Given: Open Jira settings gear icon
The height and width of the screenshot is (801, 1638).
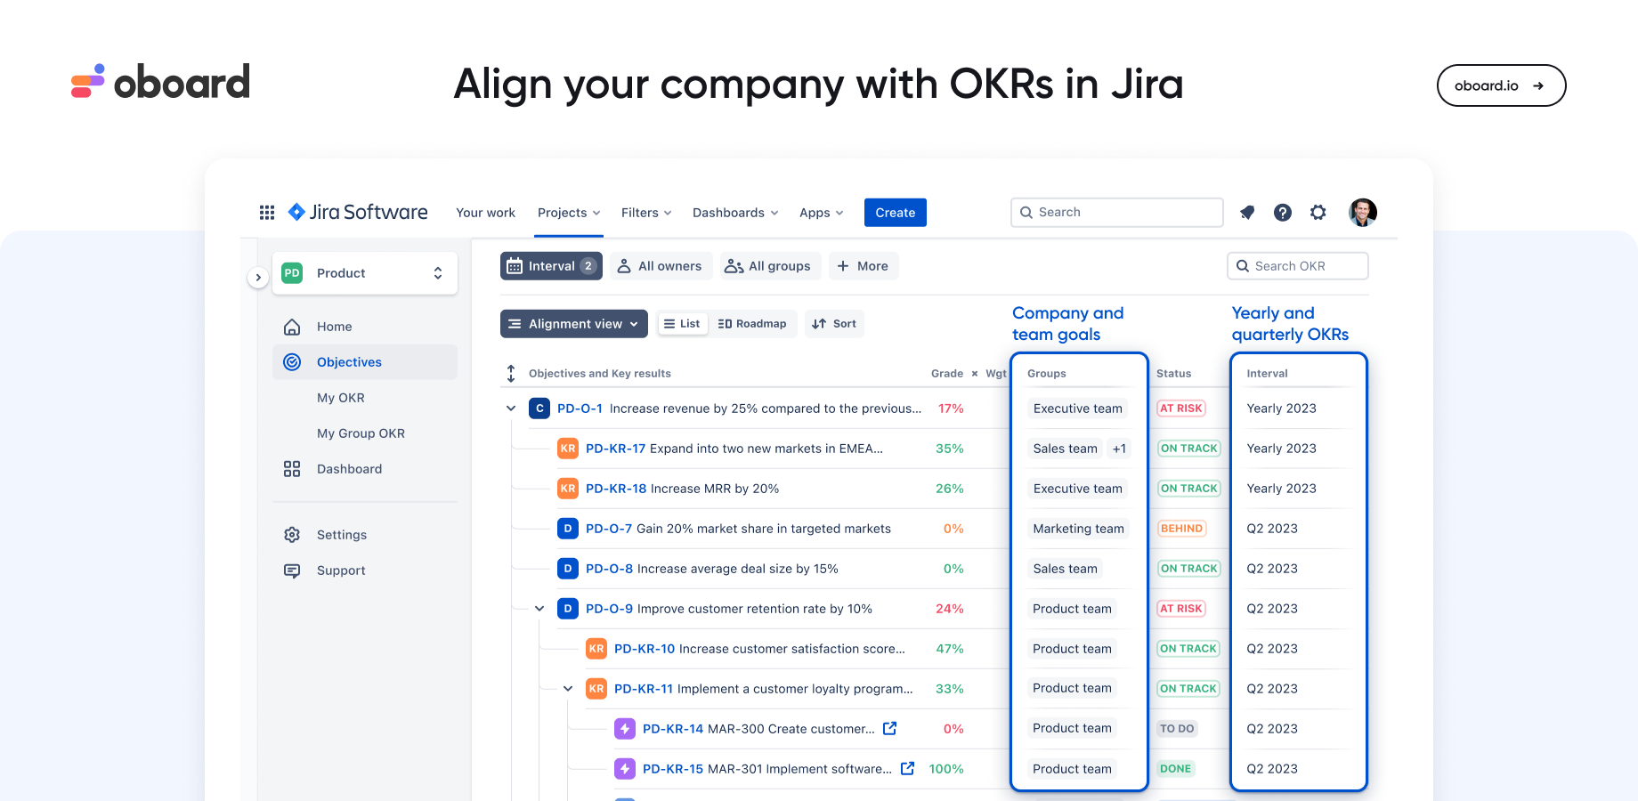Looking at the screenshot, I should pyautogui.click(x=1318, y=213).
